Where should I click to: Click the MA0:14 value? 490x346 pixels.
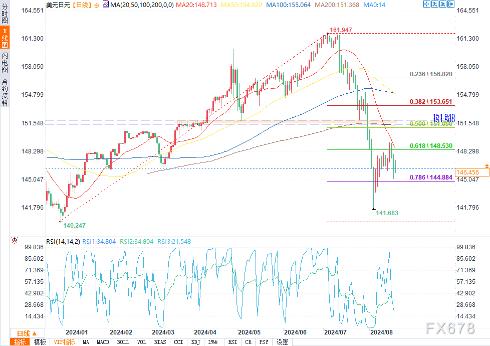[374, 5]
